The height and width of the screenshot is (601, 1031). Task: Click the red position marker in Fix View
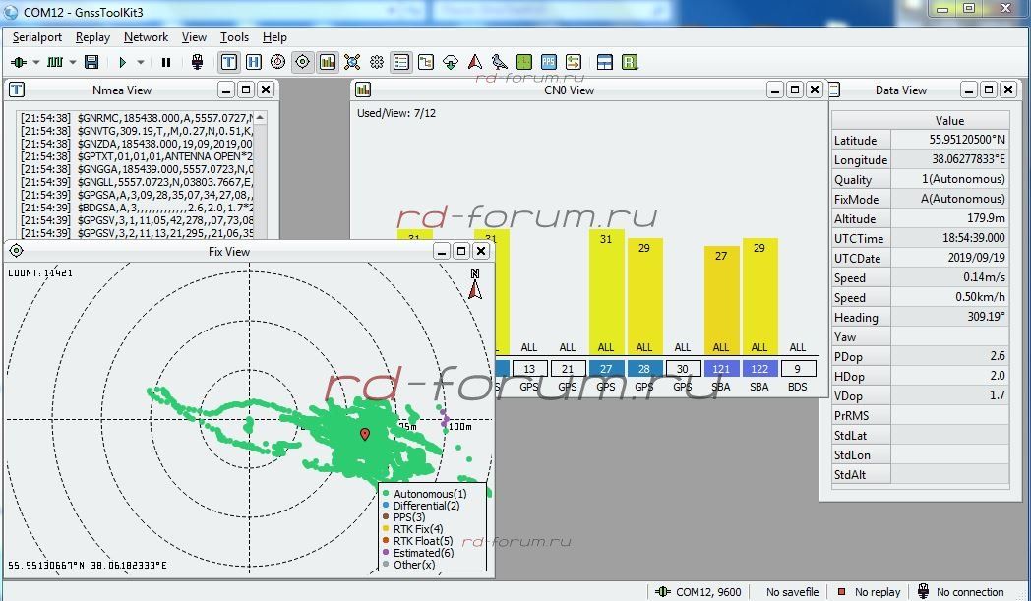tap(365, 434)
